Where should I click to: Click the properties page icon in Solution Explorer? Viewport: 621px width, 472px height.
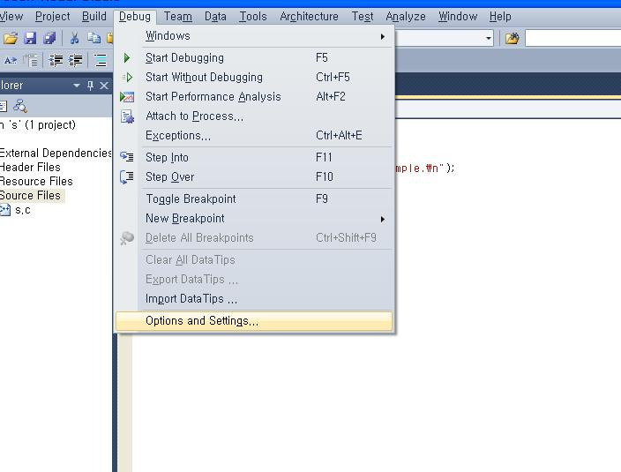tap(4, 106)
